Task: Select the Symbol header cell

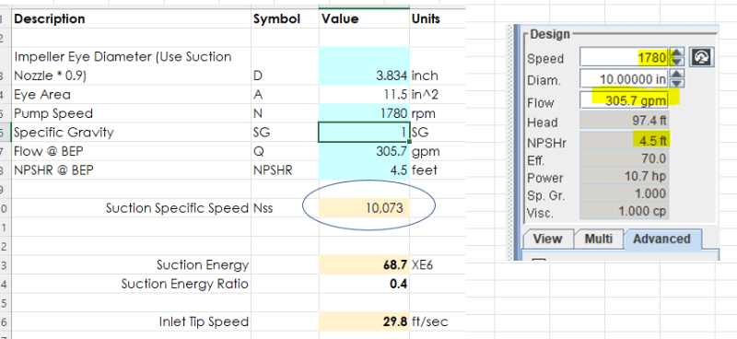Action: [285, 18]
